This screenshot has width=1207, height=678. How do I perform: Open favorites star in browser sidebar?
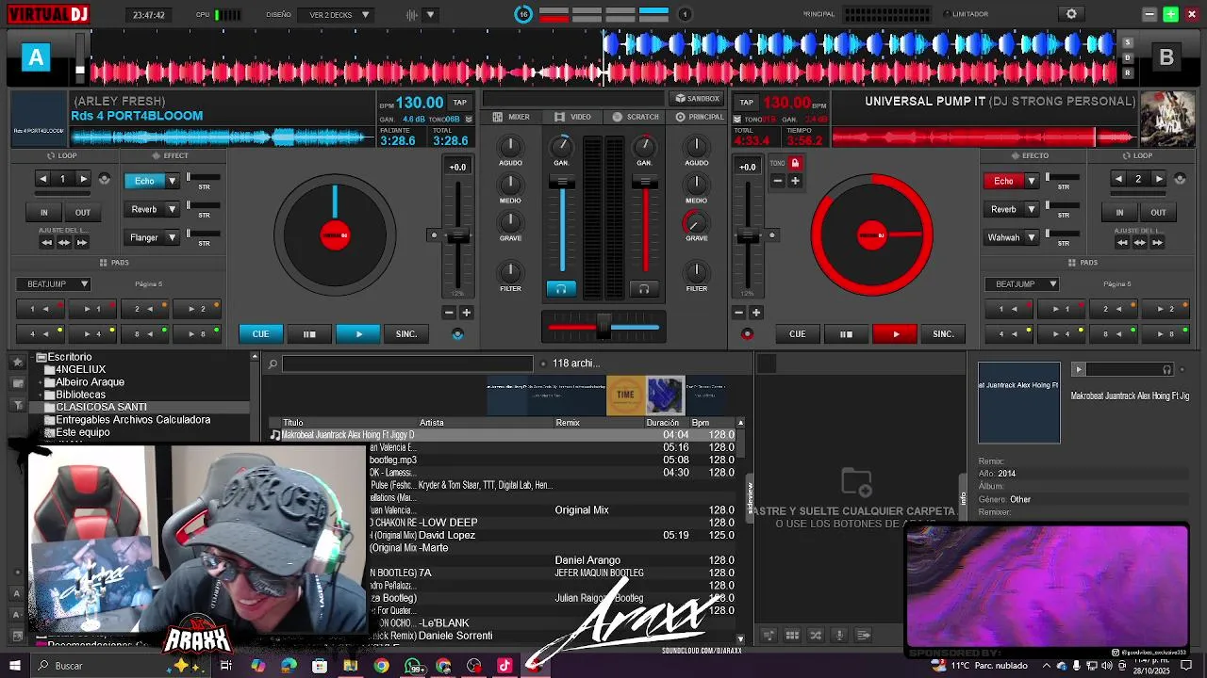tap(17, 362)
